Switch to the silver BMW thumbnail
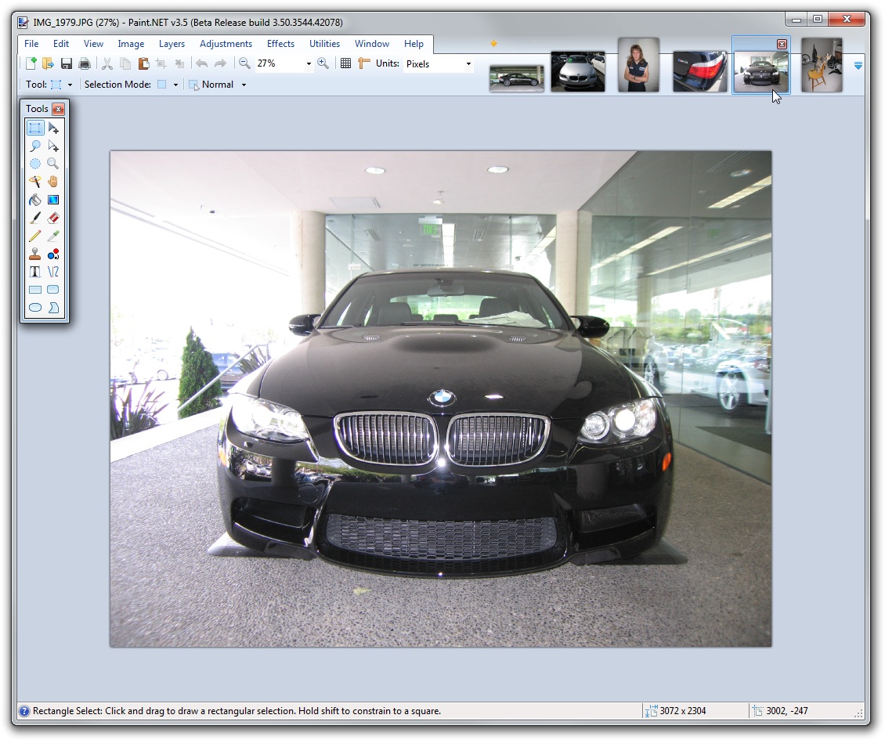Screen dimensions: 885x740 [x=577, y=71]
